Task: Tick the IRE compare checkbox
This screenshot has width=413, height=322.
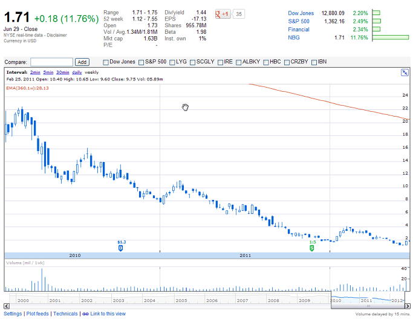Action: pyautogui.click(x=220, y=62)
